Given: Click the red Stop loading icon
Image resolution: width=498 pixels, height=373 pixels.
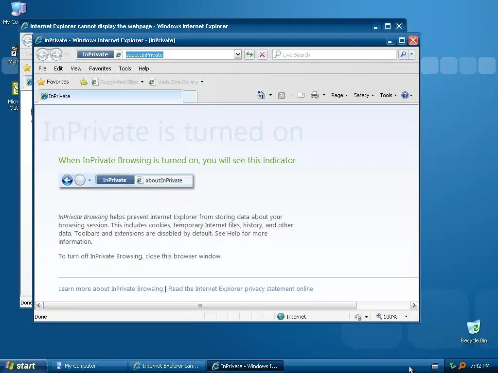Looking at the screenshot, I should [262, 54].
